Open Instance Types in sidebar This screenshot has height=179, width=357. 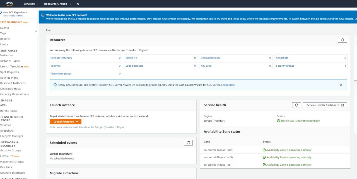10,61
